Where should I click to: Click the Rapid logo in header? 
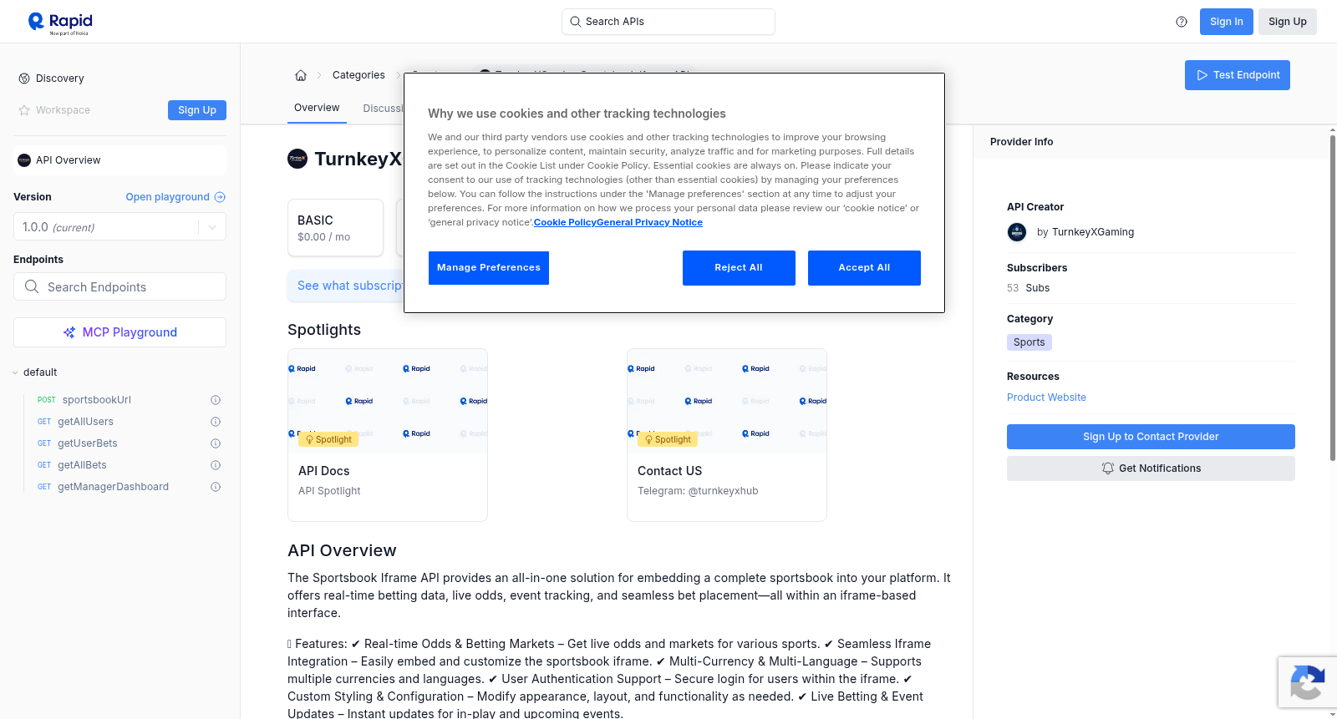coord(60,23)
